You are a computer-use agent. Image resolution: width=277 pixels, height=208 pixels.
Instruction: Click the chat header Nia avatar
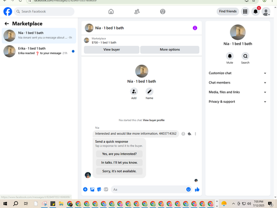(89, 28)
